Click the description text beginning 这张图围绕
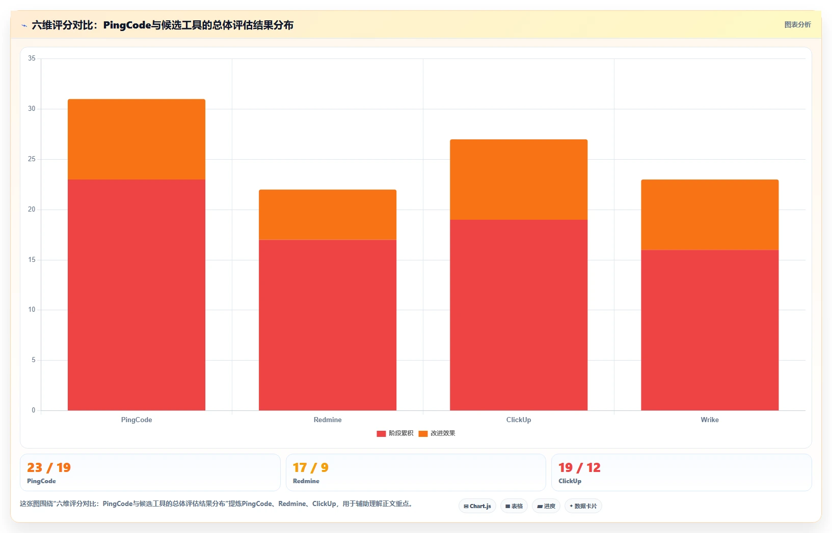Image resolution: width=832 pixels, height=533 pixels. click(217, 504)
